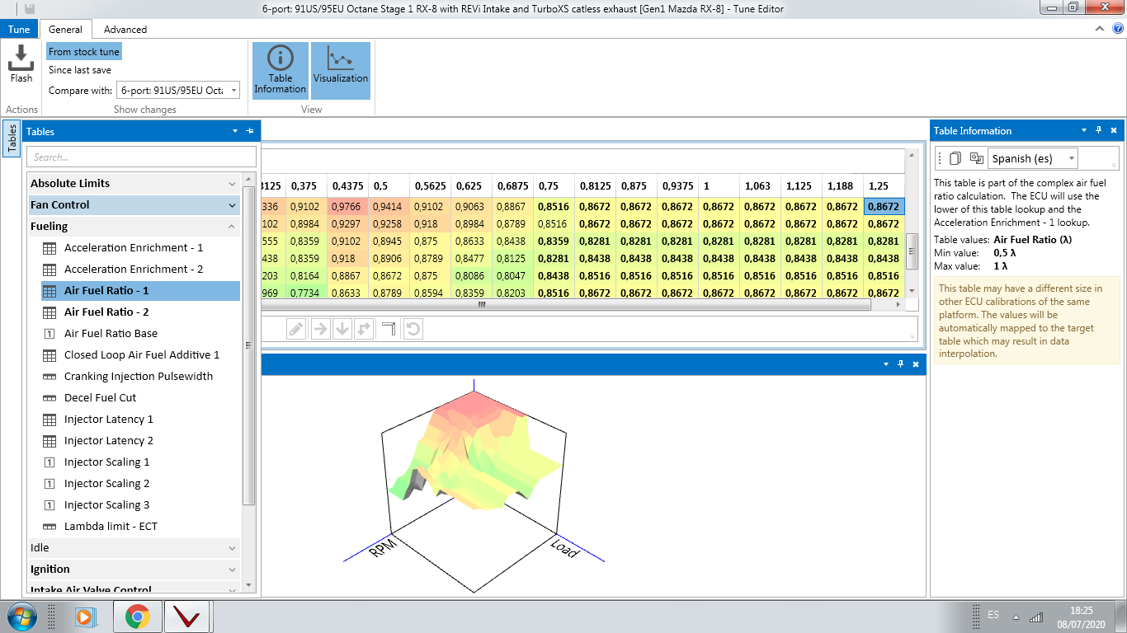The image size is (1127, 633).
Task: Click the 0,4375 column header
Action: [348, 185]
